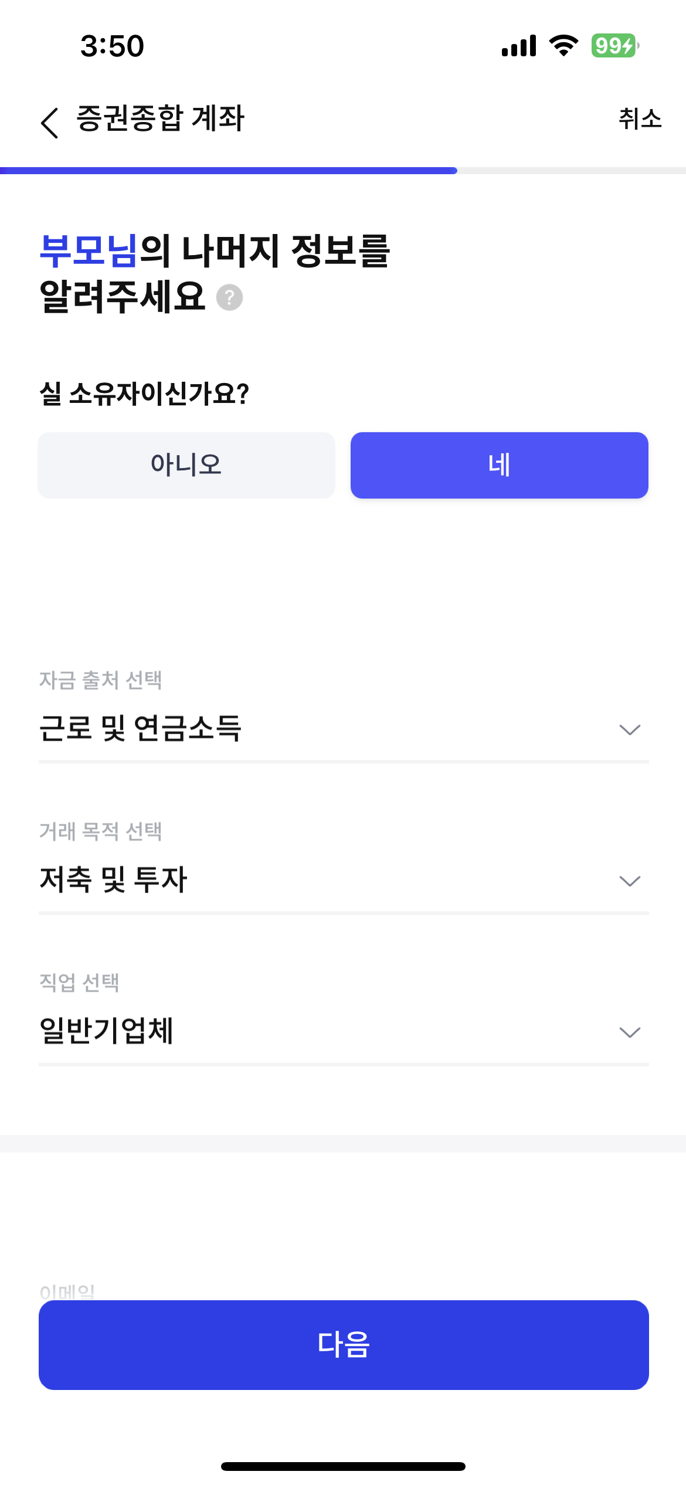Open the 일반기업체 job dropdown
Image resolution: width=686 pixels, height=1485 pixels.
(x=344, y=1032)
